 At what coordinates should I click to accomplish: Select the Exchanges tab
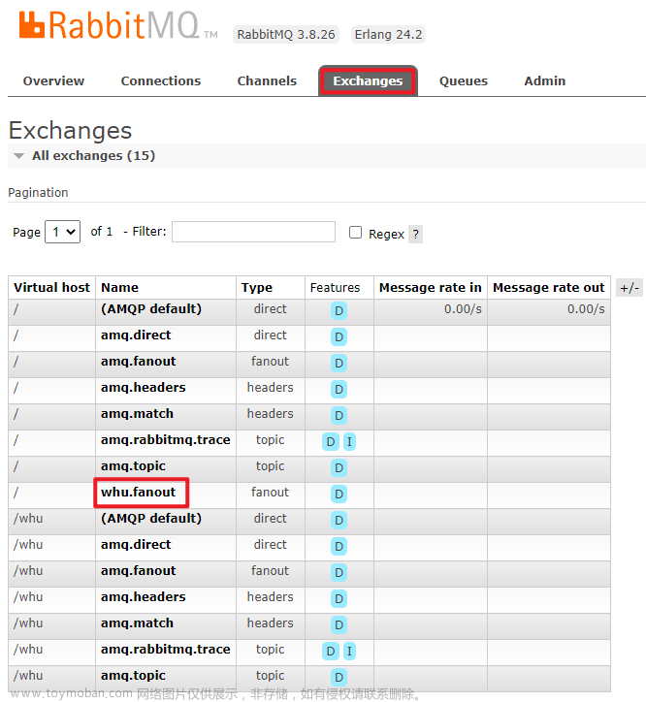pyautogui.click(x=368, y=81)
